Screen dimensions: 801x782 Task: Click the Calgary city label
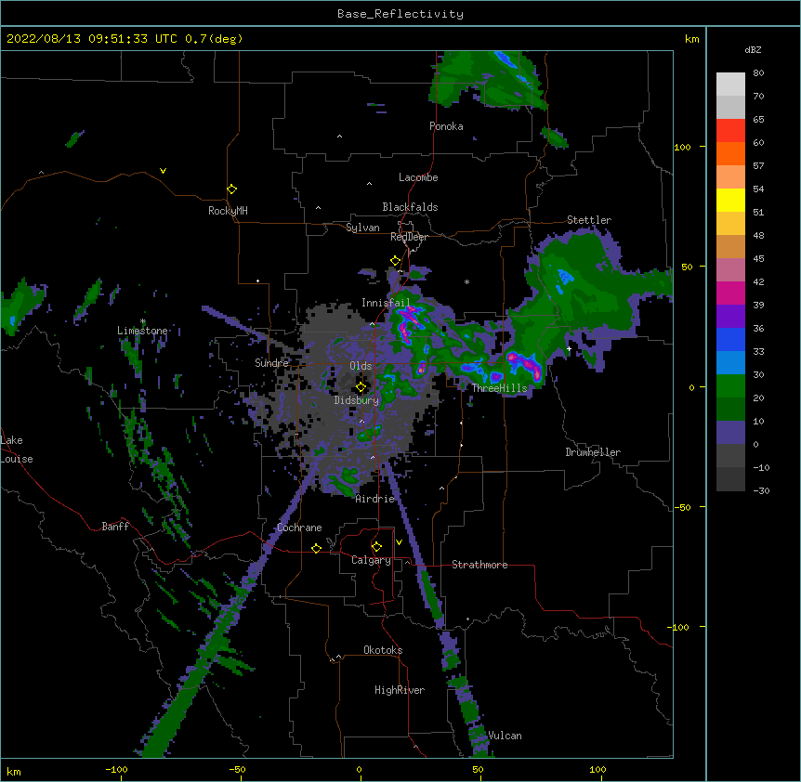point(372,560)
